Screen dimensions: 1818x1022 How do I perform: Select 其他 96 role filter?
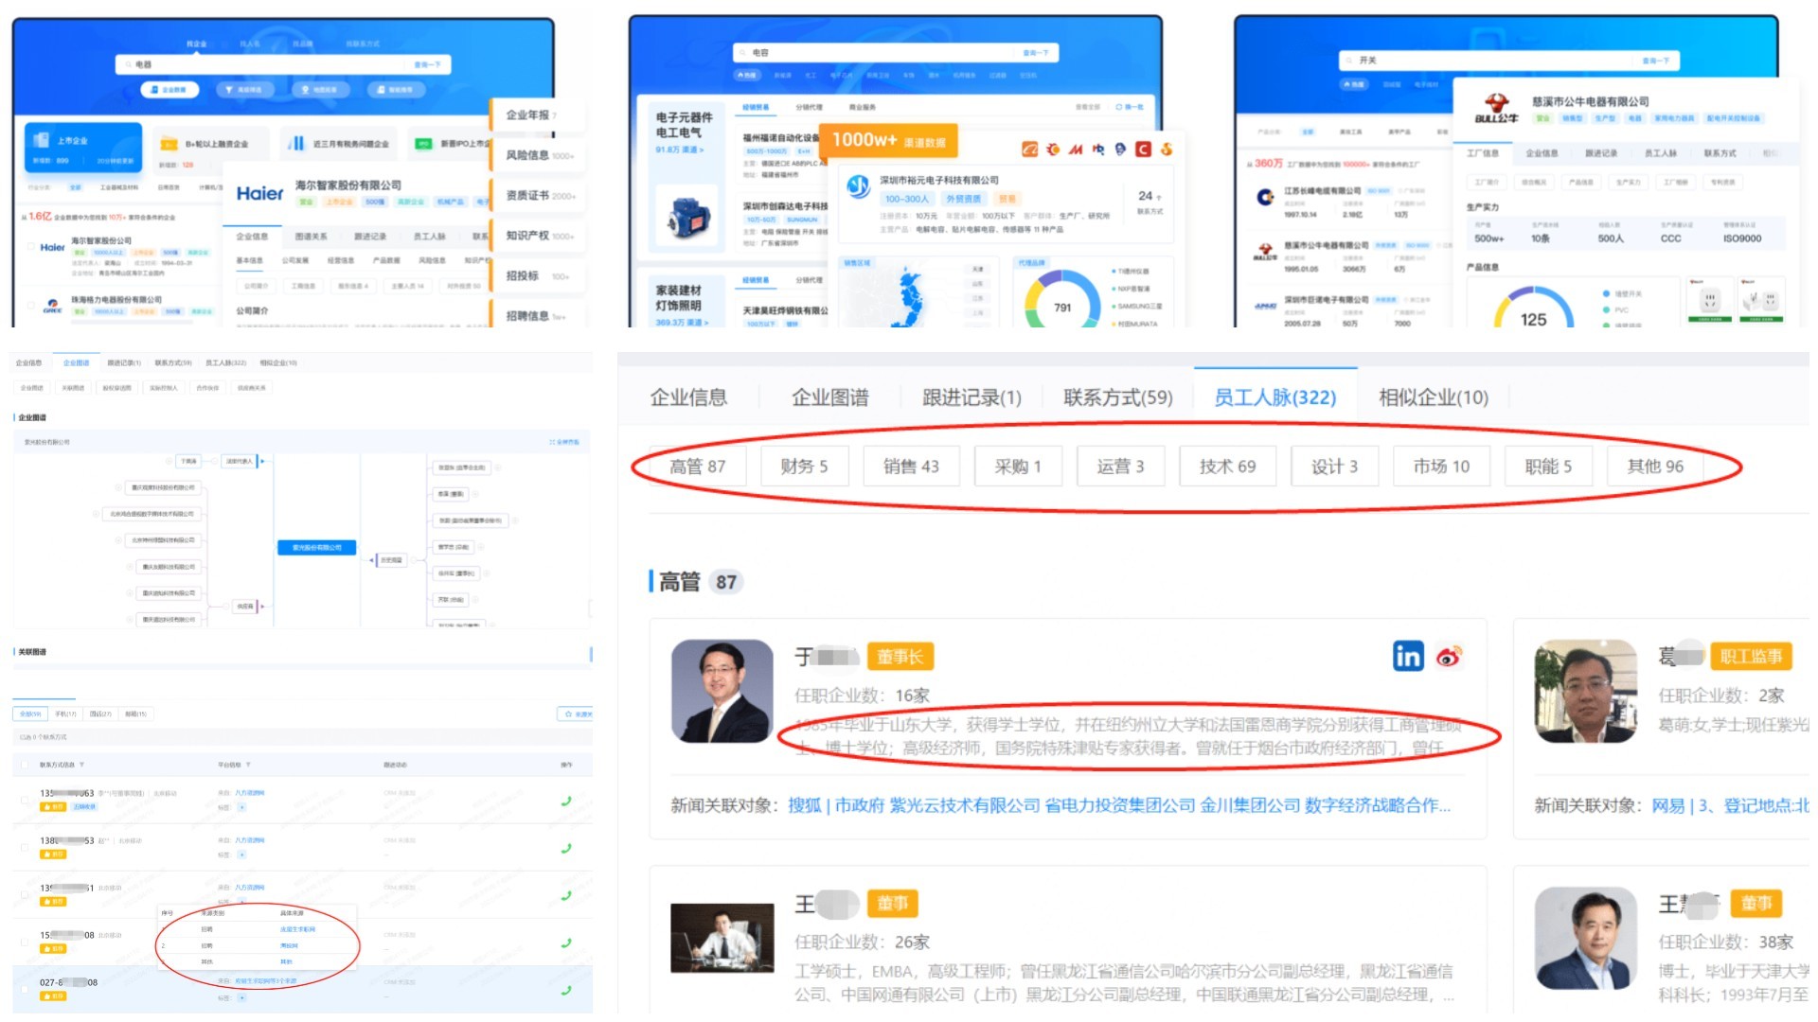click(1655, 467)
